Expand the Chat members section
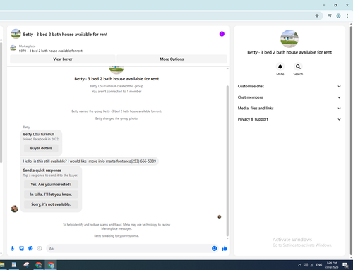Screen dimensions: 353x270 point(289,97)
